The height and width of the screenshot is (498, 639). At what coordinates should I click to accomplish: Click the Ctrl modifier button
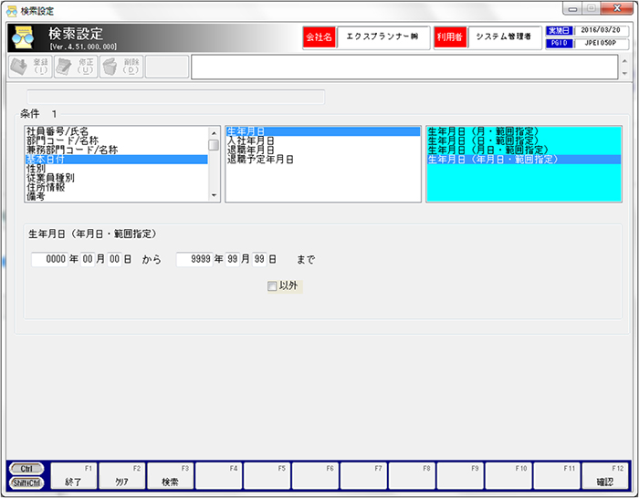[x=26, y=469]
